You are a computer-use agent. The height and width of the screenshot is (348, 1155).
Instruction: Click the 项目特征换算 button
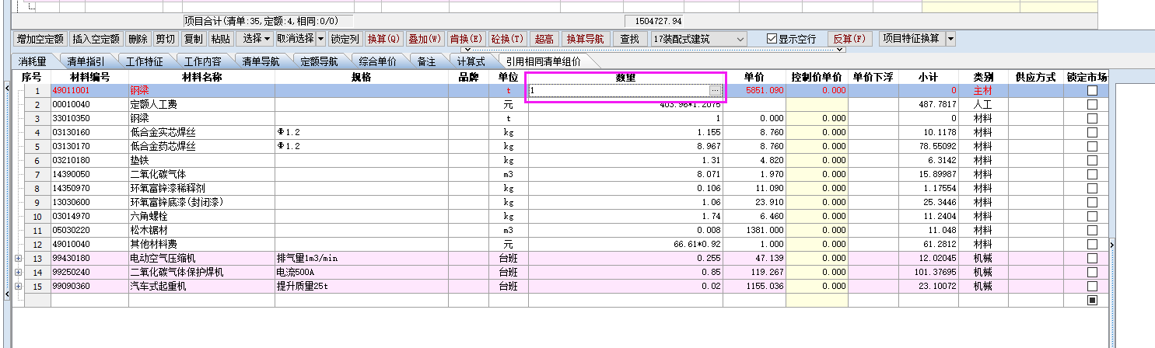point(911,39)
